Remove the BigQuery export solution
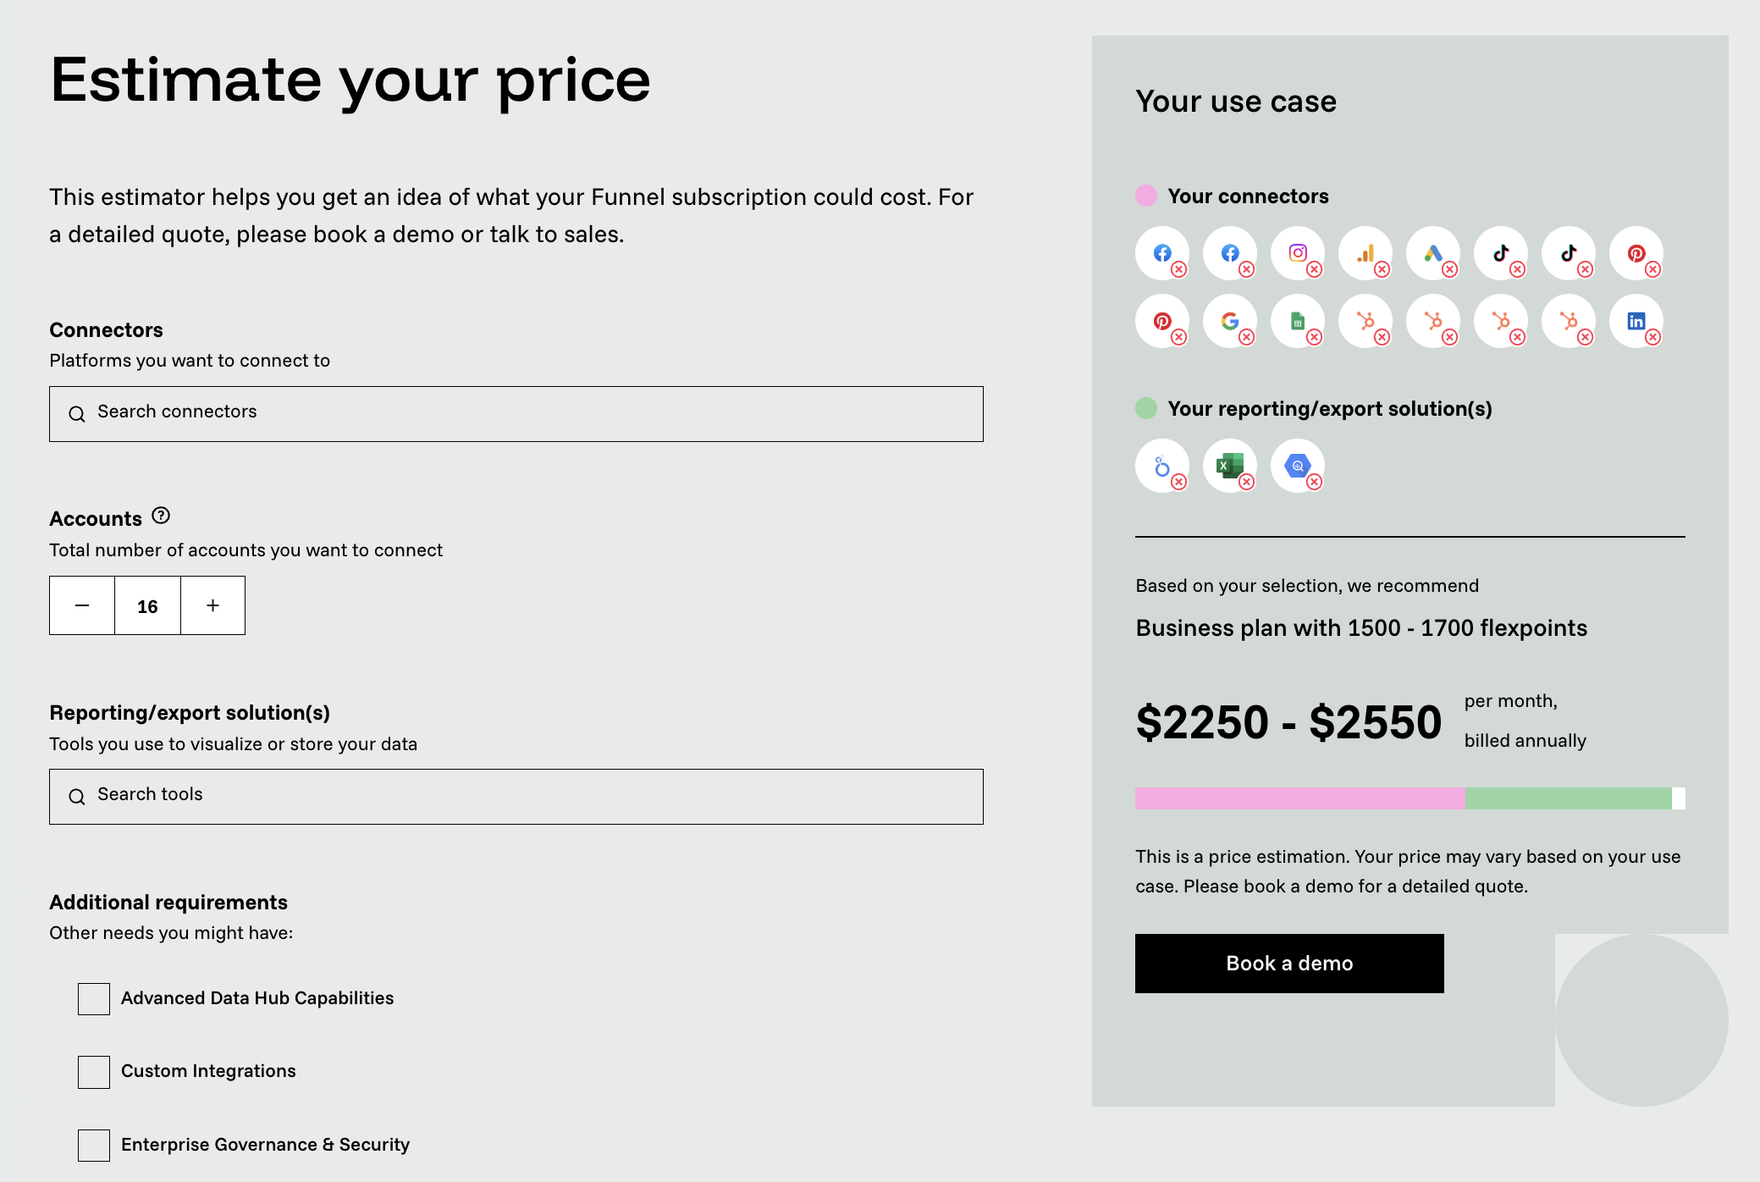Viewport: 1760px width, 1182px height. coord(1315,481)
